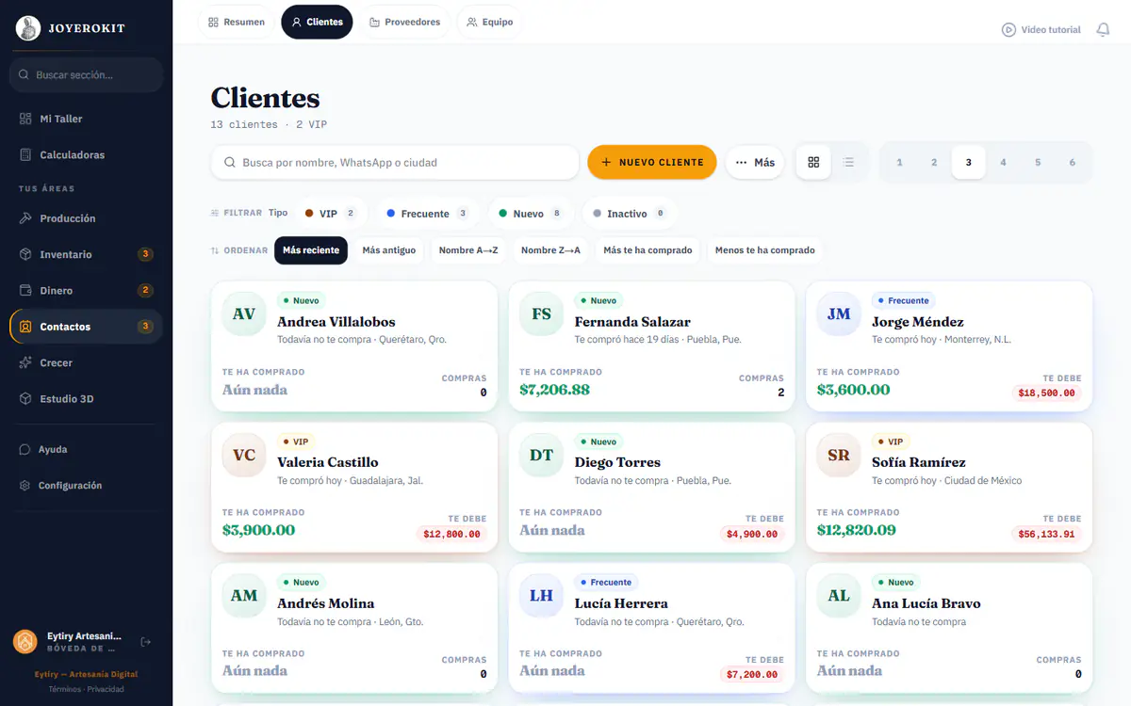Open the Términos link
This screenshot has height=706, width=1131.
pyautogui.click(x=65, y=689)
